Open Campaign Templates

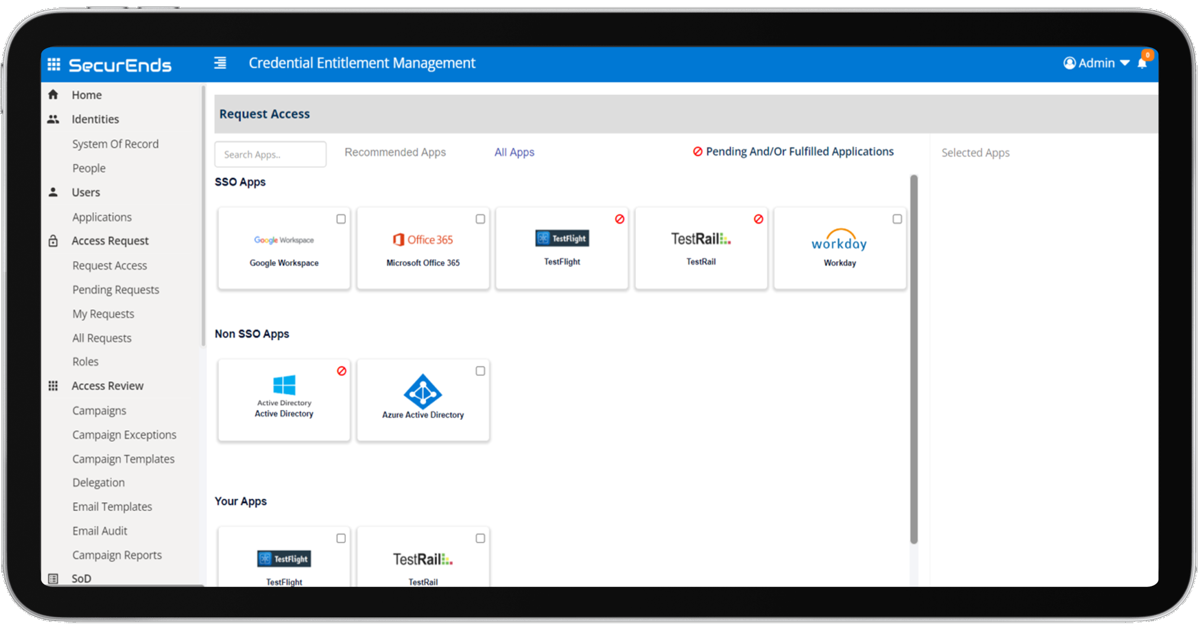click(x=123, y=459)
